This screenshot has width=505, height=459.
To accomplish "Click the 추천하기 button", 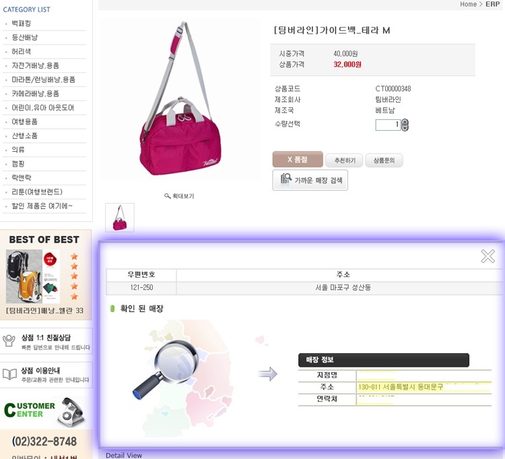I will (x=344, y=160).
